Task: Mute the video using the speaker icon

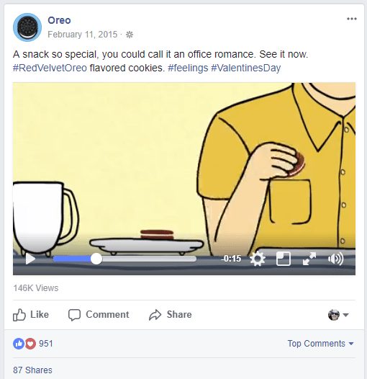Action: click(x=335, y=259)
